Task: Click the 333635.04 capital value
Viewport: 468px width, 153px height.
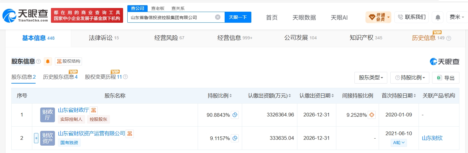Action: tap(282, 138)
